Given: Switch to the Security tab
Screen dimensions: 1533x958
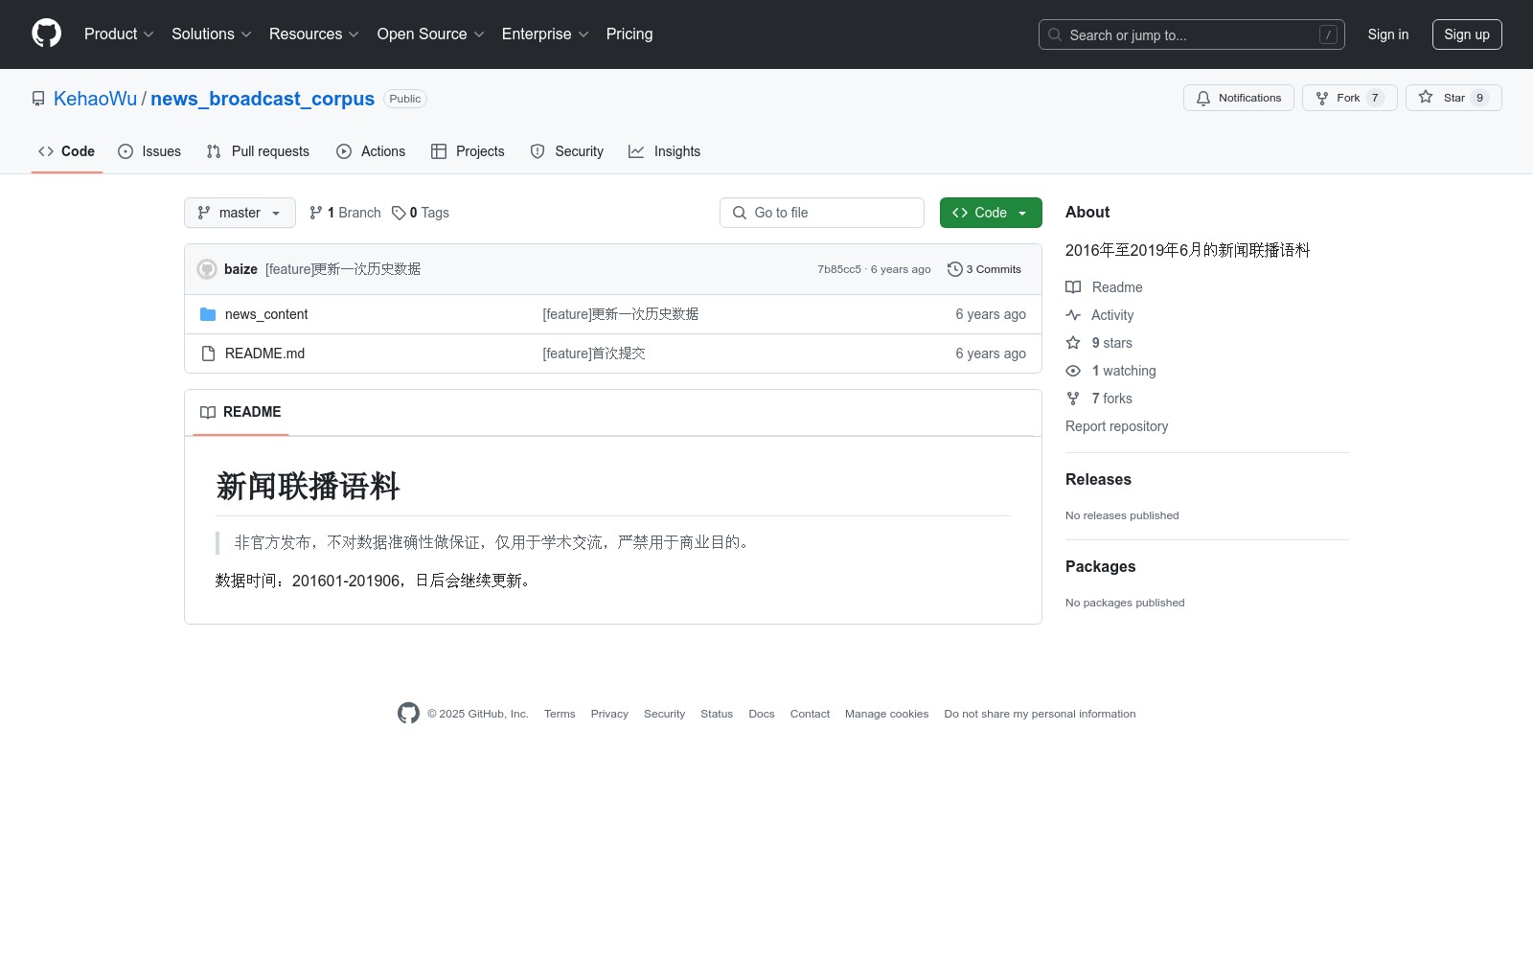Looking at the screenshot, I should [566, 151].
